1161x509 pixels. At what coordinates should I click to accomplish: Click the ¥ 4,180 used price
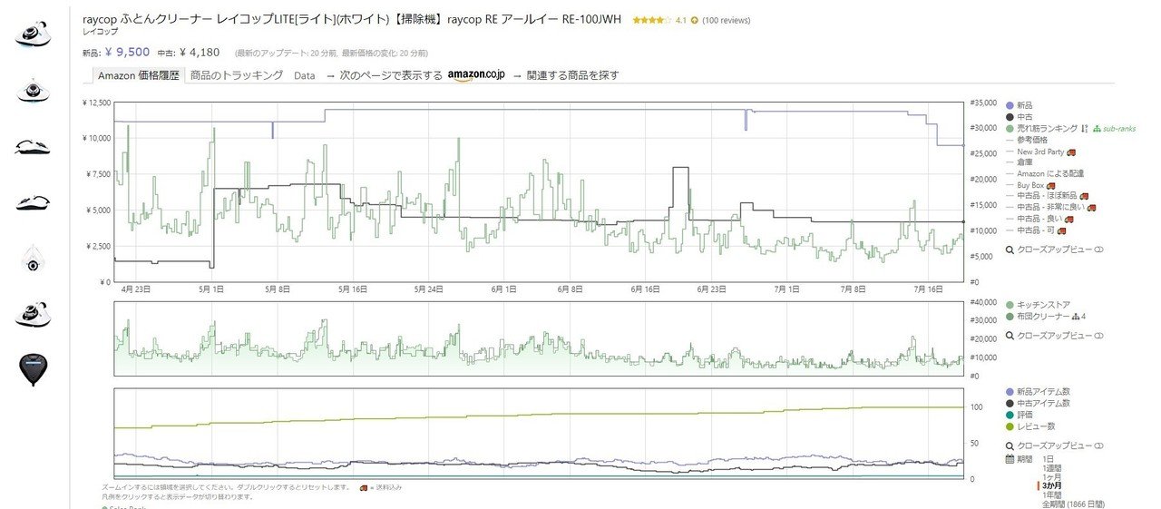point(200,52)
